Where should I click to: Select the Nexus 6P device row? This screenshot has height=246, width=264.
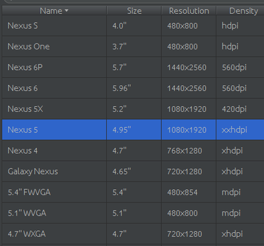133,67
